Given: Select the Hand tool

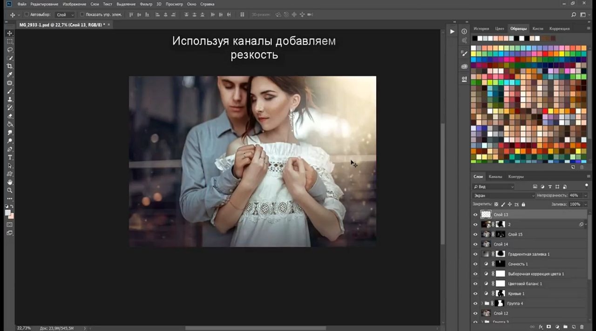Looking at the screenshot, I should pos(10,182).
